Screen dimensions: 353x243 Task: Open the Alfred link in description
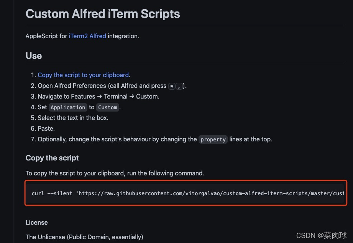98,36
